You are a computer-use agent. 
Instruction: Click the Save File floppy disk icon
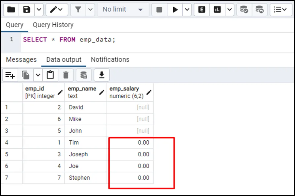pyautogui.click(x=27, y=10)
